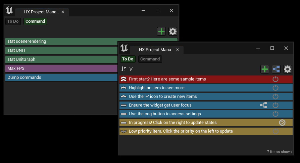Viewport: 300px width, 163px height.
Task: Toggle state power icon on 'Use the cog button' row
Action: 275,114
